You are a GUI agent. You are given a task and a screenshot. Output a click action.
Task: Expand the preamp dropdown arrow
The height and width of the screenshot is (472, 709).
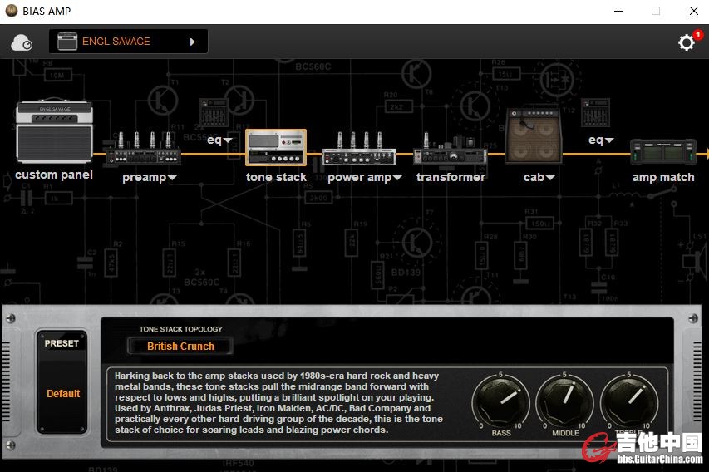pos(172,178)
